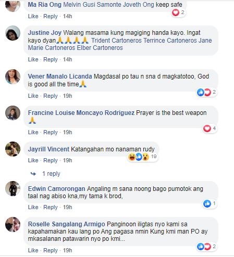This screenshot has height=257, width=234.
Task: Expand the 1 reply thread
Action: [51, 174]
